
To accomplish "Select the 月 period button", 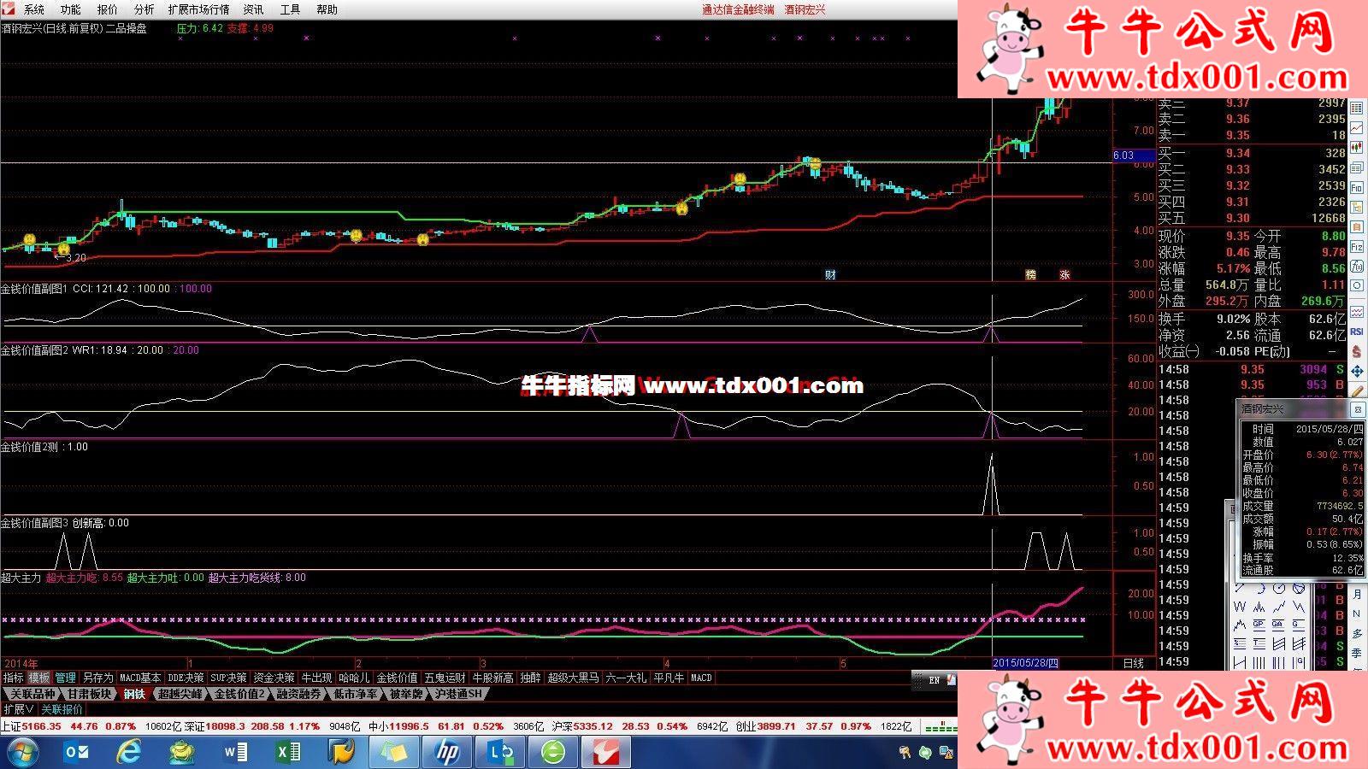I will 1357,594.
